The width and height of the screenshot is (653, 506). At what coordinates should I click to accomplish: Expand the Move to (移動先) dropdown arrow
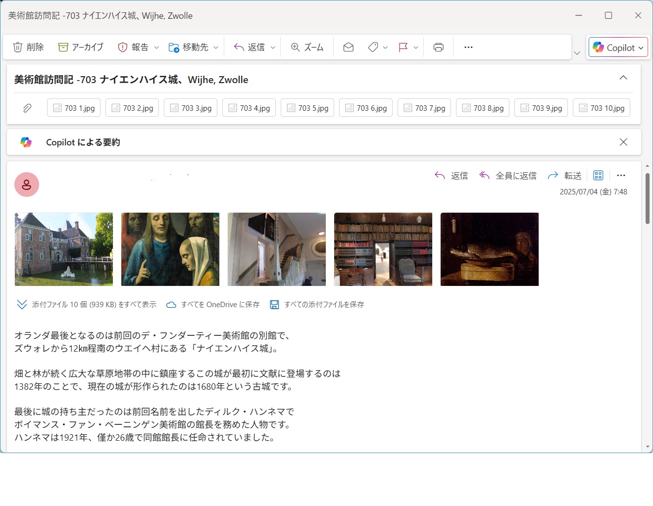tap(216, 47)
